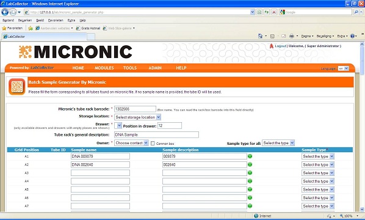The width and height of the screenshot is (365, 220).
Task: Open the HELP navigation menu
Action: [x=181, y=68]
